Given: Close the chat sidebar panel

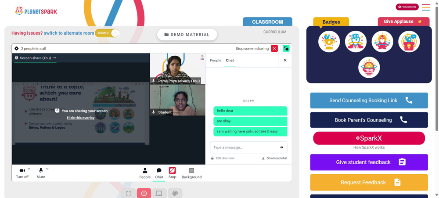Looking at the screenshot, I should pos(285,60).
